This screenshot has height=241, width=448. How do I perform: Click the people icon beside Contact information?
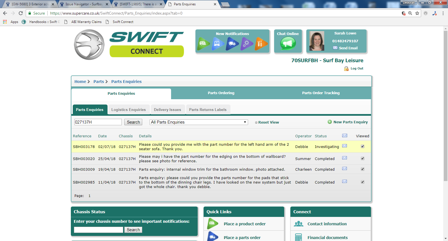click(298, 224)
